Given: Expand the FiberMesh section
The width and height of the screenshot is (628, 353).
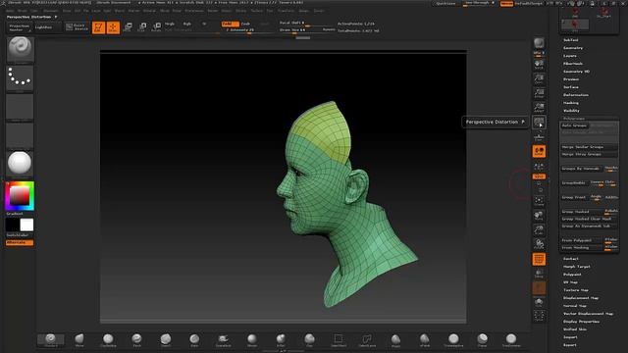Looking at the screenshot, I should [573, 64].
